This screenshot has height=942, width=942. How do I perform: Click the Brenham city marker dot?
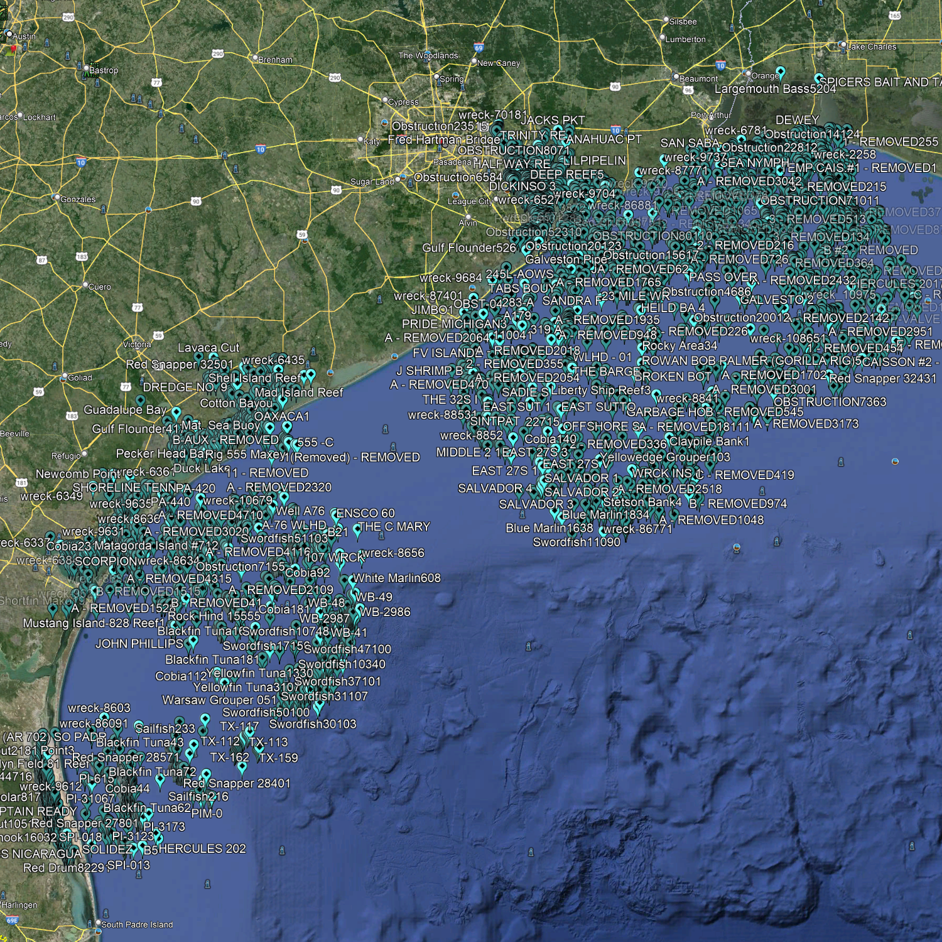[x=254, y=58]
